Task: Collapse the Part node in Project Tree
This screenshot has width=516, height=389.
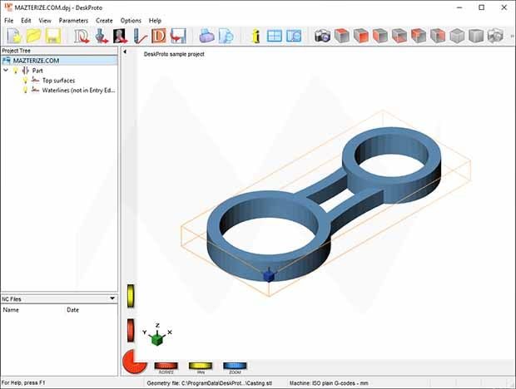Action: pyautogui.click(x=6, y=71)
